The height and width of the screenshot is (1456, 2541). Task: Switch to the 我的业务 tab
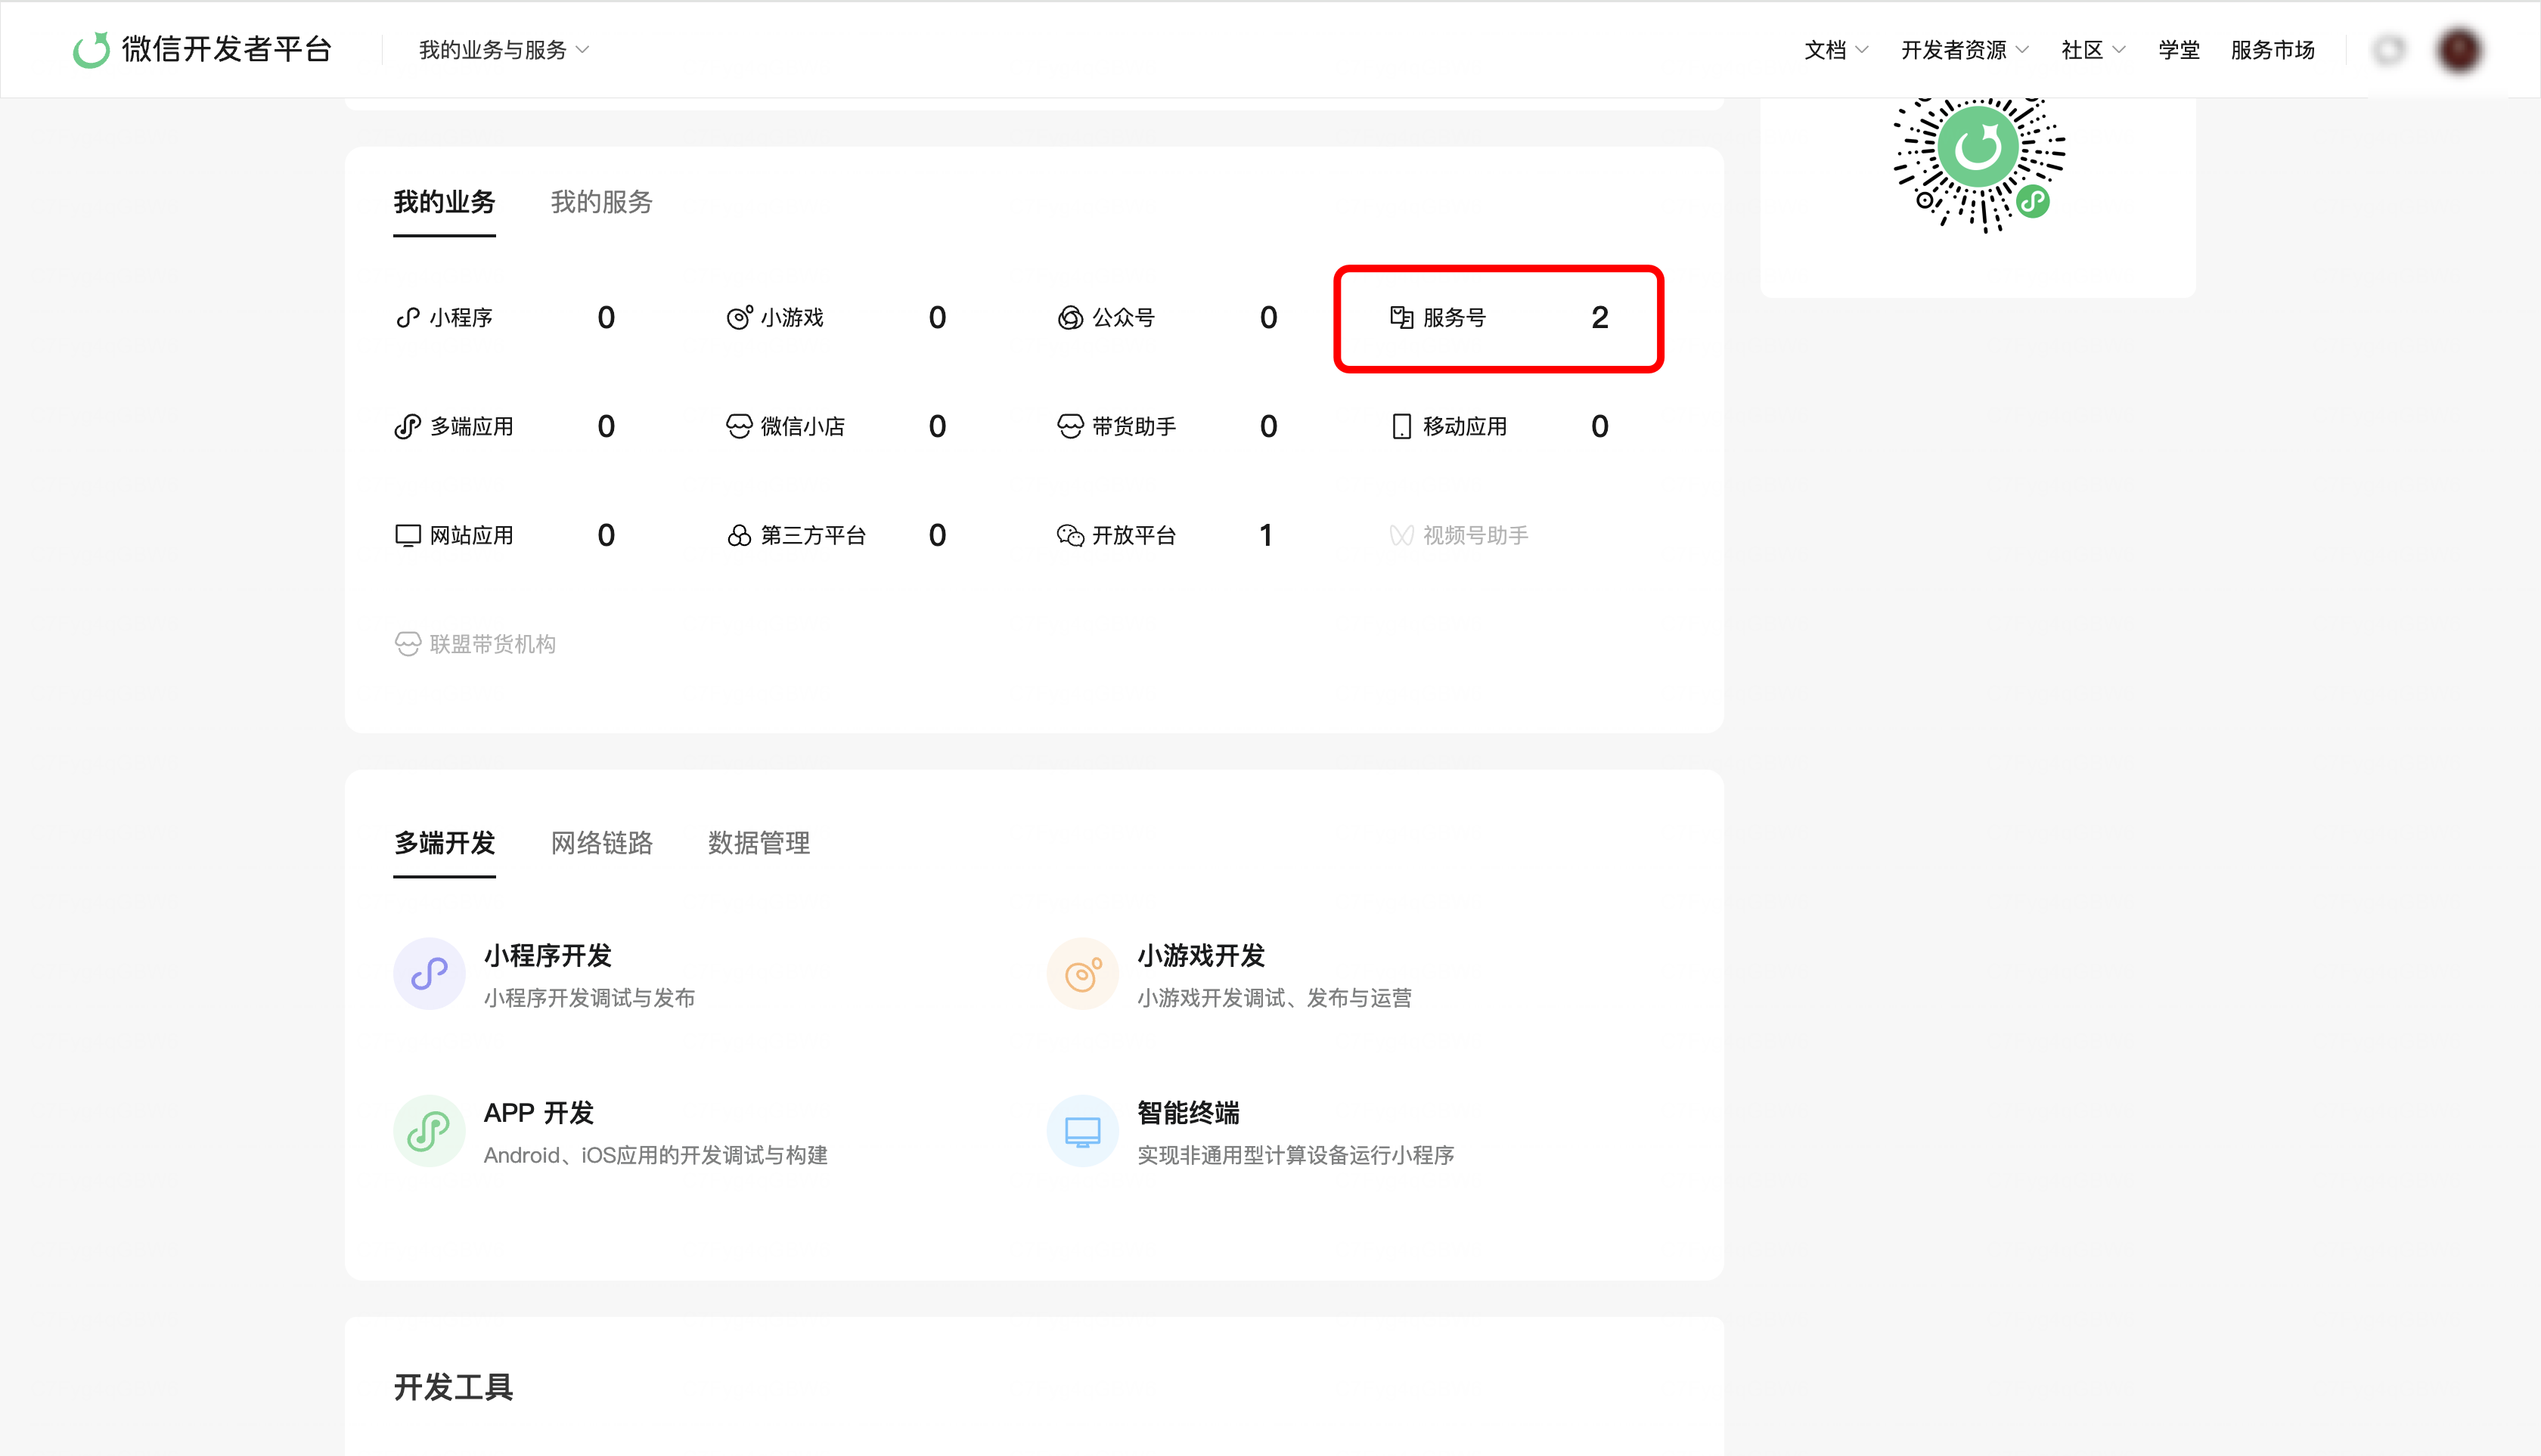click(444, 202)
